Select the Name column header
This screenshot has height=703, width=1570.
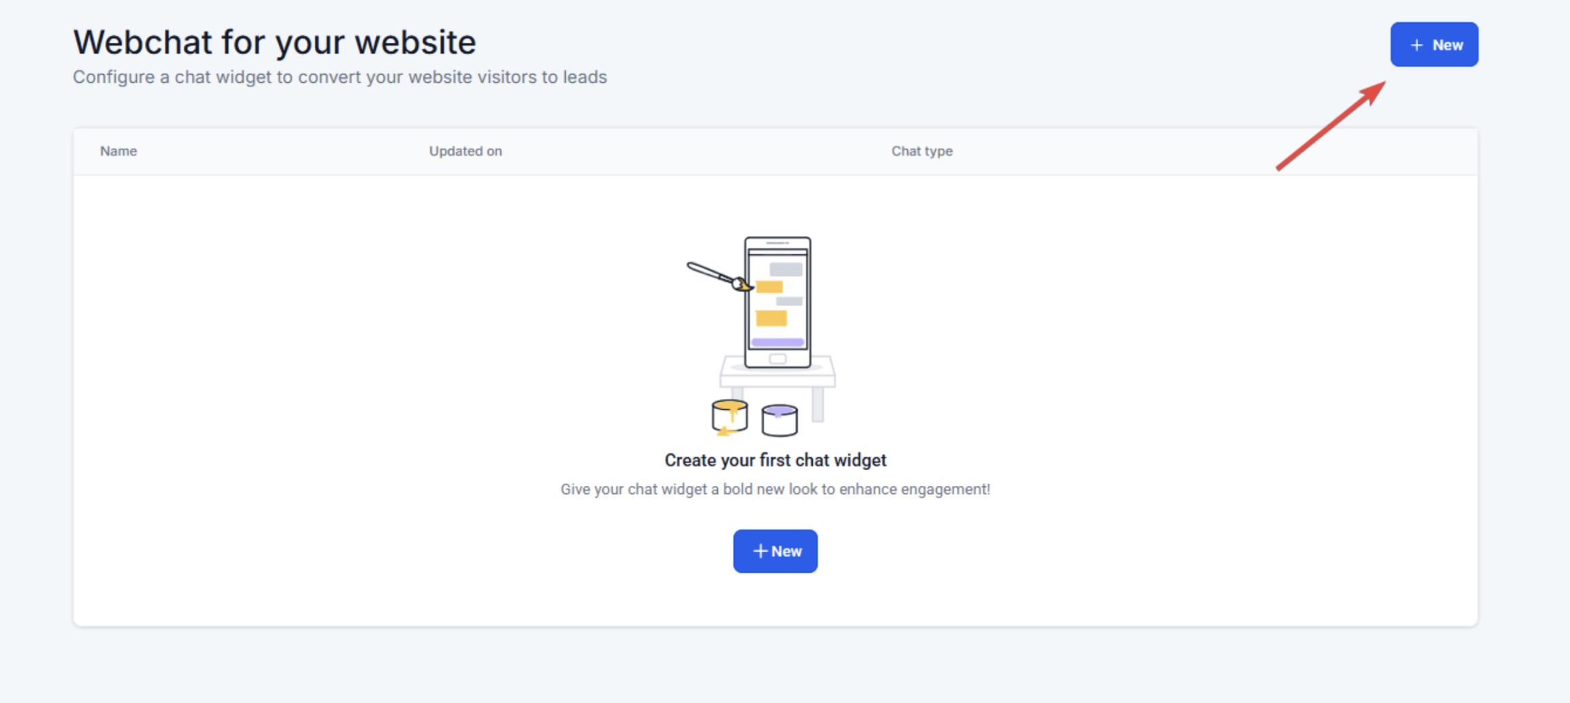[x=119, y=151]
